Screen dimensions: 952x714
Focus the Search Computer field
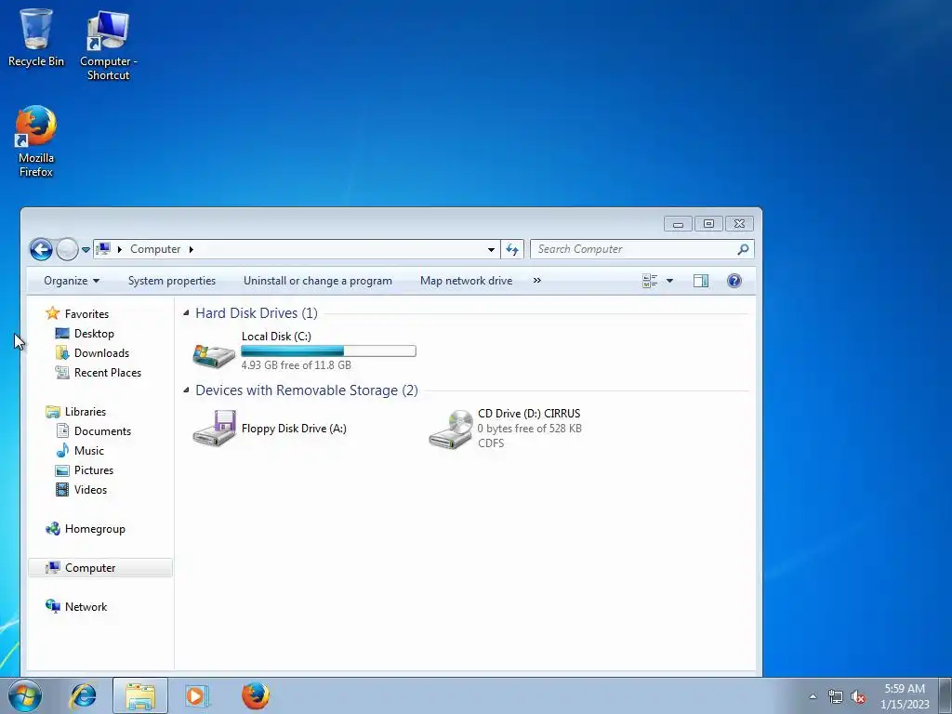(x=642, y=249)
